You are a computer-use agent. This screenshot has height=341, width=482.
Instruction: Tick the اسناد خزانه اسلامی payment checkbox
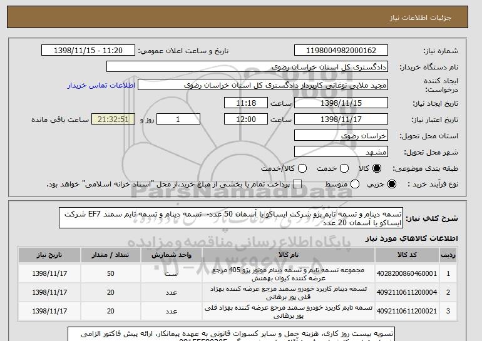click(297, 184)
